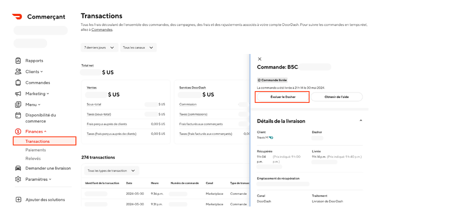This screenshot has width=466, height=216.
Task: Follow the Commandes link in the description
Action: tap(102, 30)
